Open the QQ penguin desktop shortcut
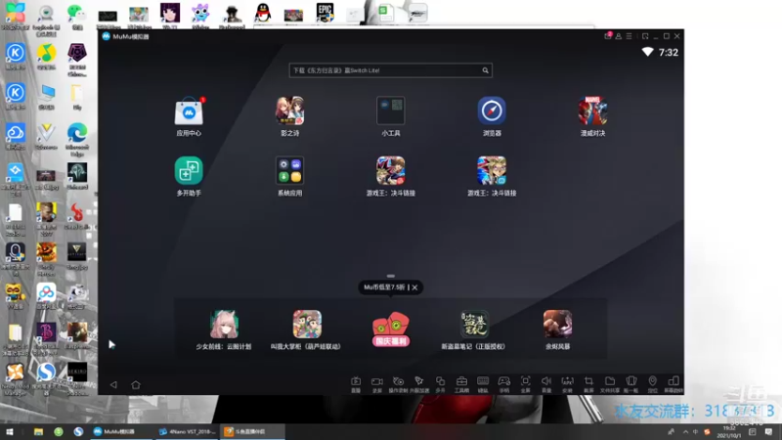This screenshot has height=440, width=782. 262,13
